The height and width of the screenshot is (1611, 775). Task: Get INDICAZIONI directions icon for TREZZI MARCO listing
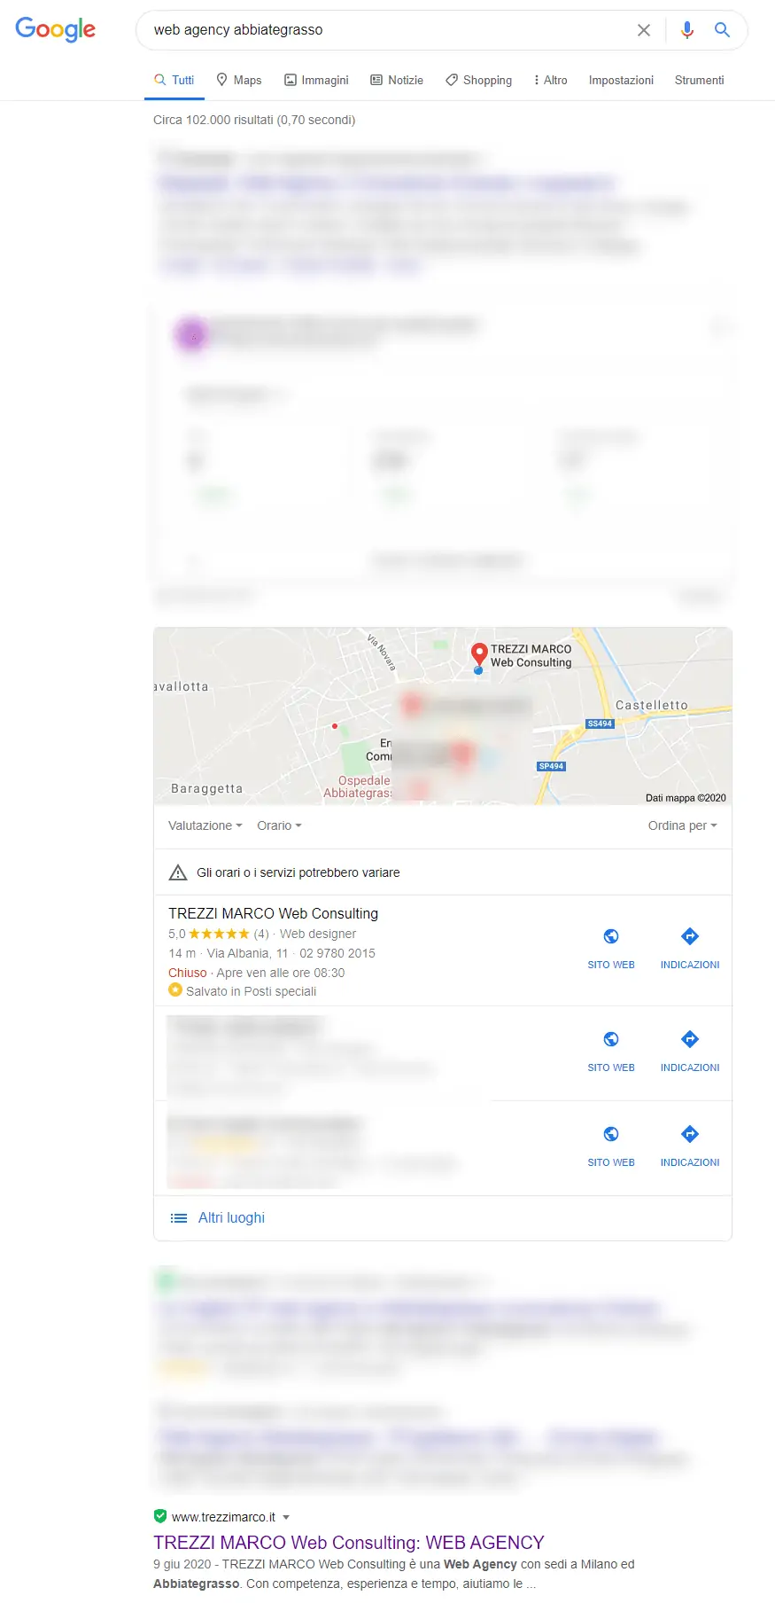(690, 936)
